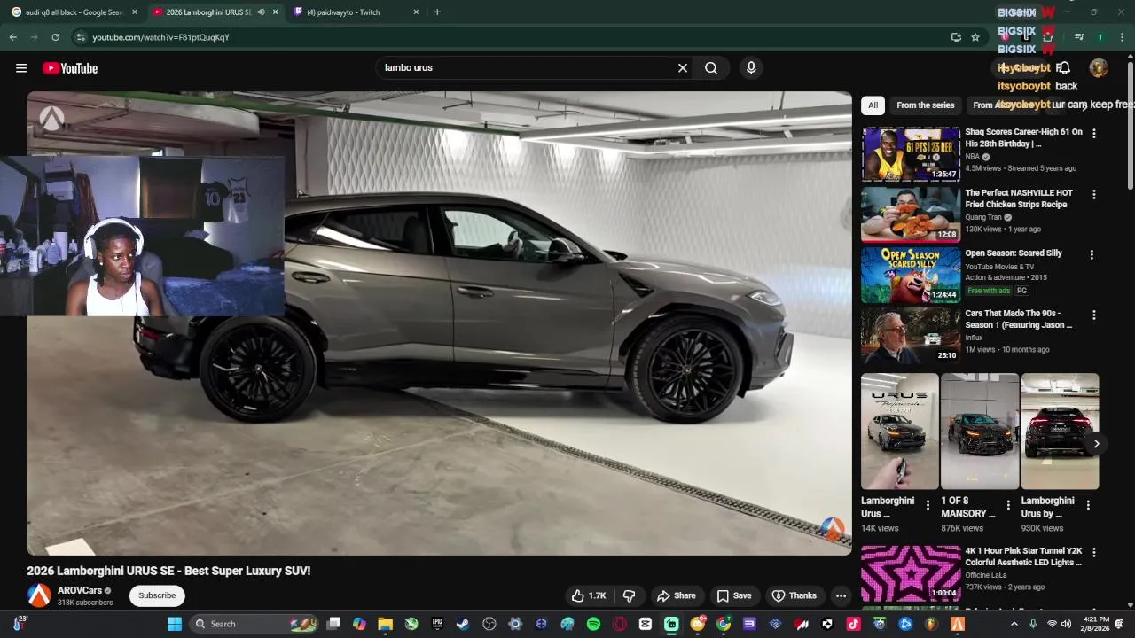The width and height of the screenshot is (1135, 638).
Task: Open File Explorer from taskbar
Action: (x=385, y=624)
